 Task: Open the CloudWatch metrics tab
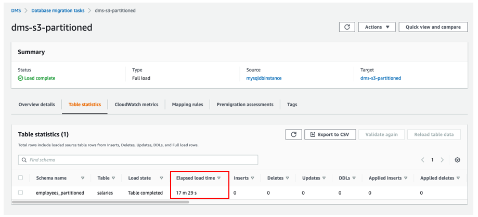tap(136, 105)
